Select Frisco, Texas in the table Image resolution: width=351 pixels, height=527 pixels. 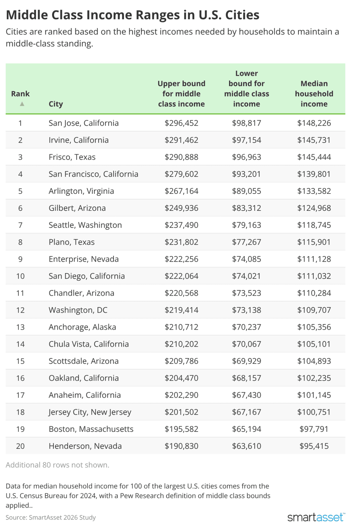click(72, 157)
